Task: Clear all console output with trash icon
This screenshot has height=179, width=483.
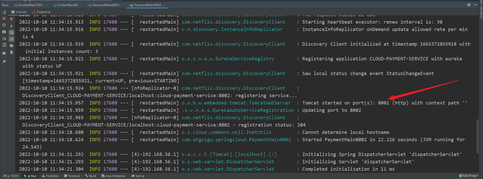Action: (x=11, y=52)
